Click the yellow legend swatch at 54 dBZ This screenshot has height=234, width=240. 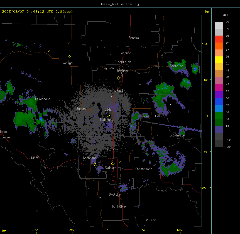[x=219, y=60]
